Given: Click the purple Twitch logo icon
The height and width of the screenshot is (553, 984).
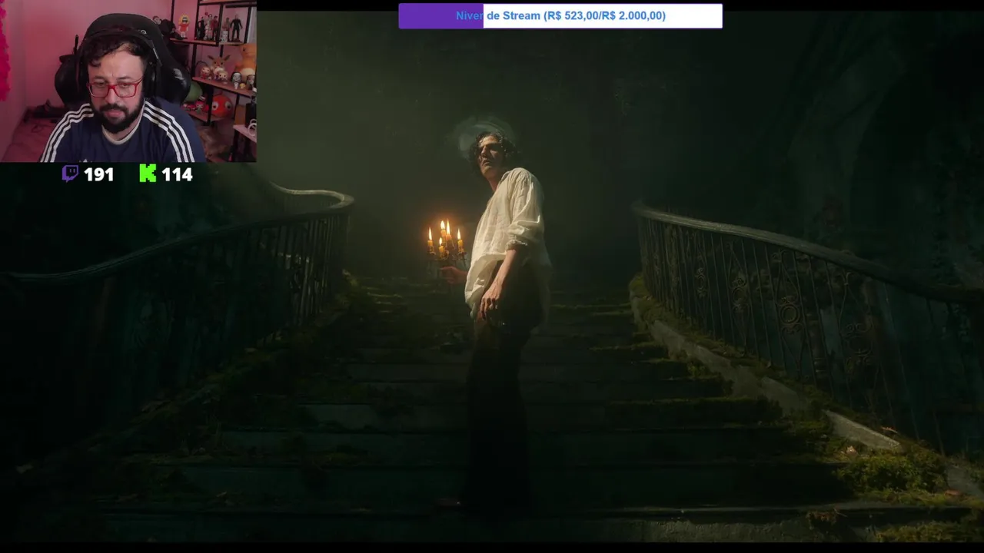Looking at the screenshot, I should click(70, 174).
